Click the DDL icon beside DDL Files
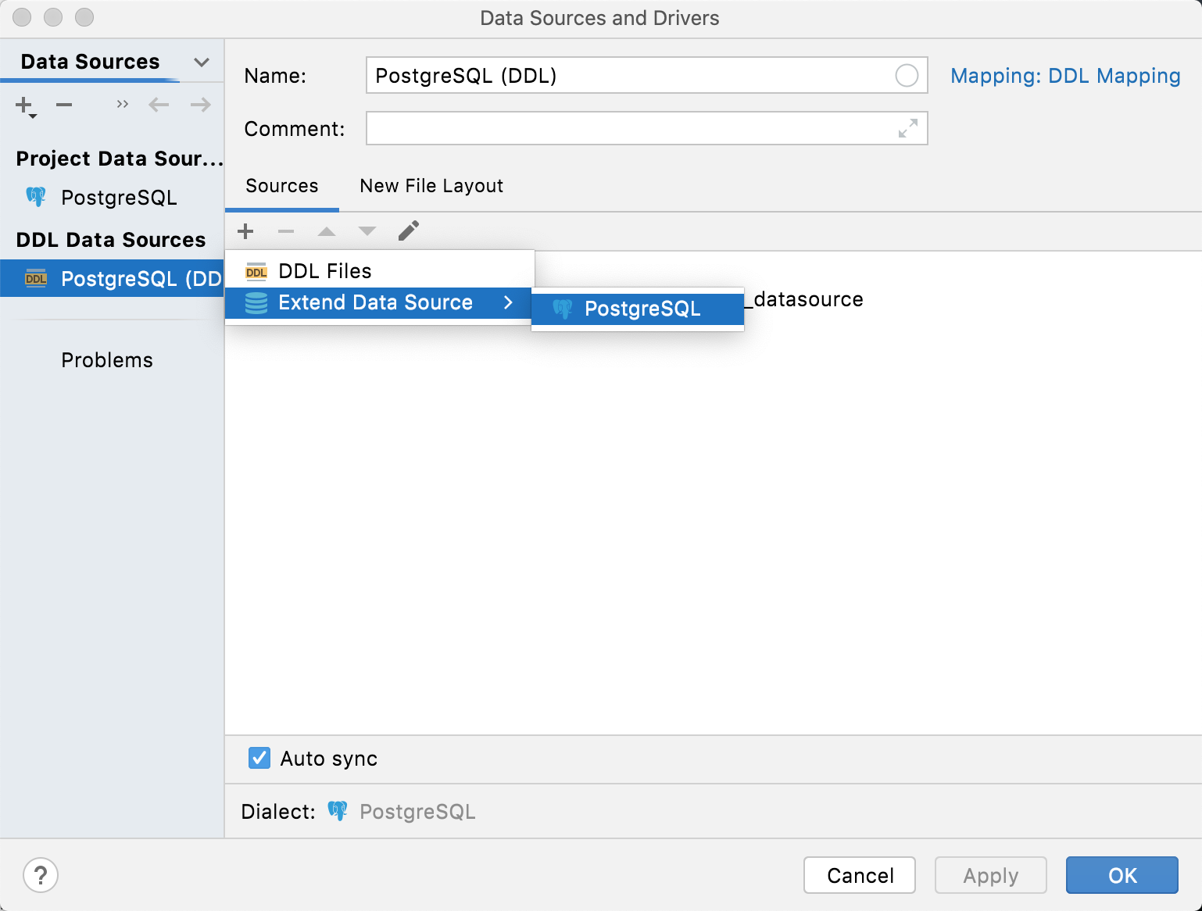 pos(256,271)
